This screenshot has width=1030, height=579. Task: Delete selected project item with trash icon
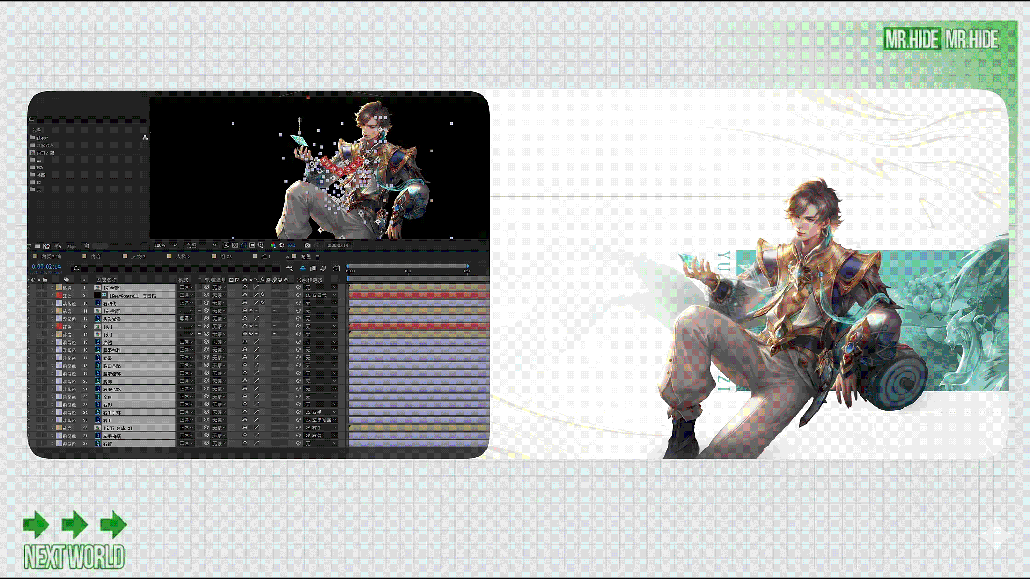click(x=86, y=246)
